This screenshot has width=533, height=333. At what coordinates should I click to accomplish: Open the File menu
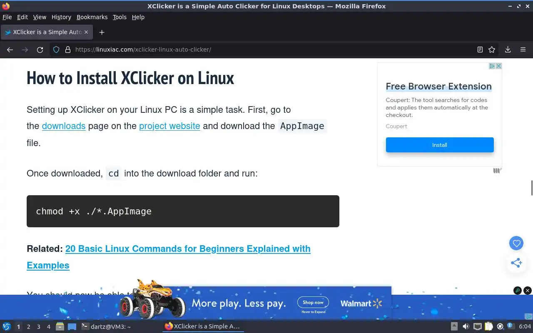click(7, 17)
